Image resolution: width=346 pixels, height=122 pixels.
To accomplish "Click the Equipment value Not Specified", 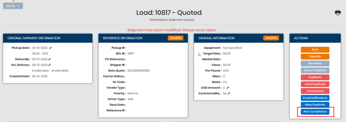I will 232,48.
